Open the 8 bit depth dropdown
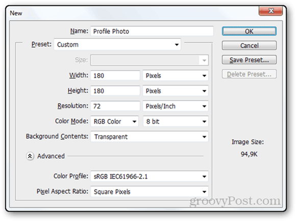296x221 pixels. (176, 122)
